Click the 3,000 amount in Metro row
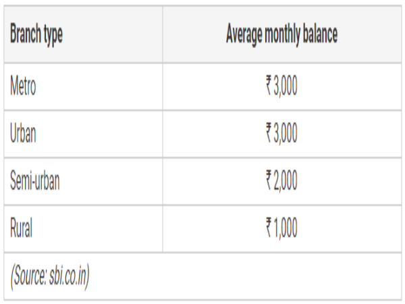405x304 pixels. (x=286, y=86)
